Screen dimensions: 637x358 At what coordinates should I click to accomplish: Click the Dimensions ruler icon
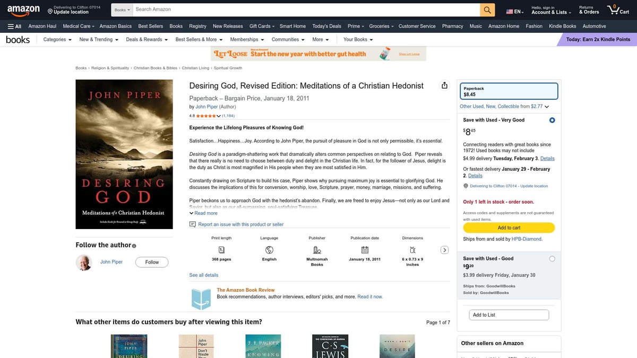[412, 250]
